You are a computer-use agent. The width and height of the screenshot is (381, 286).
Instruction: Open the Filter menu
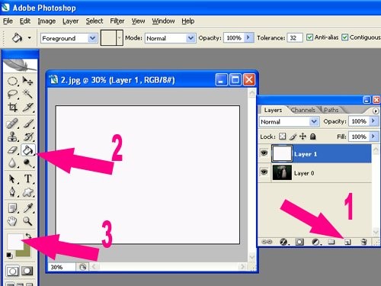point(117,21)
